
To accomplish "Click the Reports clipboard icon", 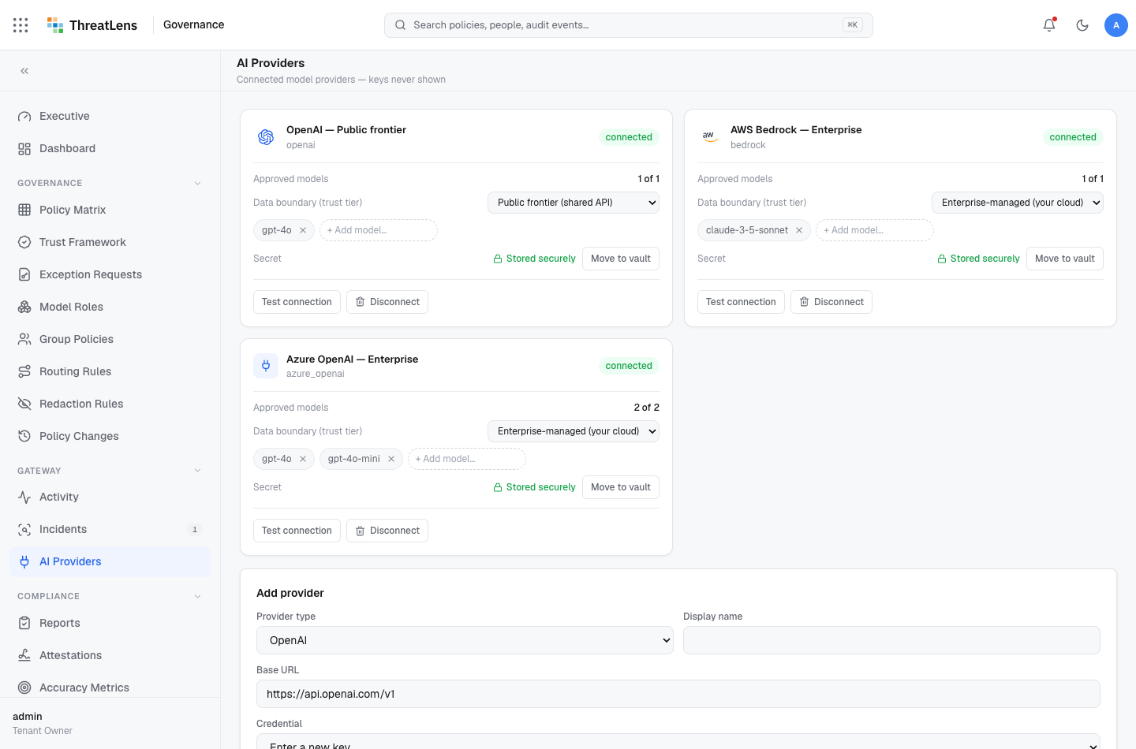I will coord(24,623).
